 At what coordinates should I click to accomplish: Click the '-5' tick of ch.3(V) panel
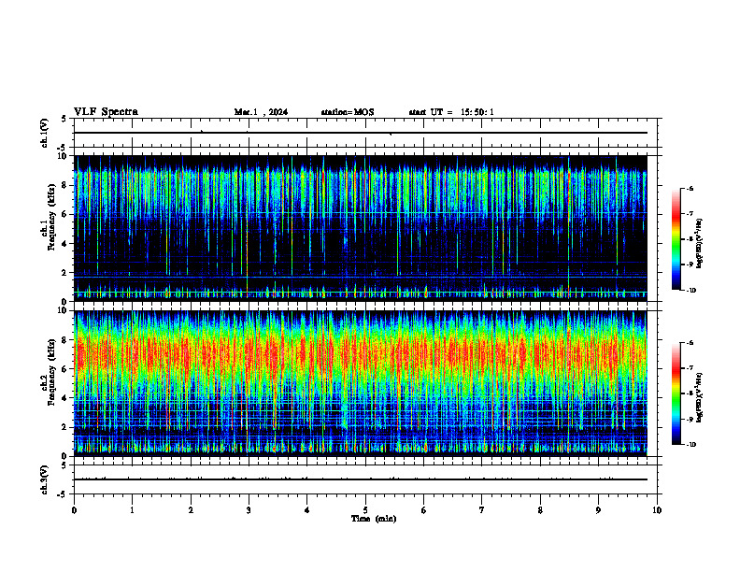point(64,494)
